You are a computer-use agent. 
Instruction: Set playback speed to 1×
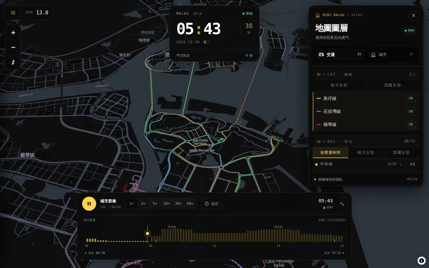pyautogui.click(x=131, y=203)
